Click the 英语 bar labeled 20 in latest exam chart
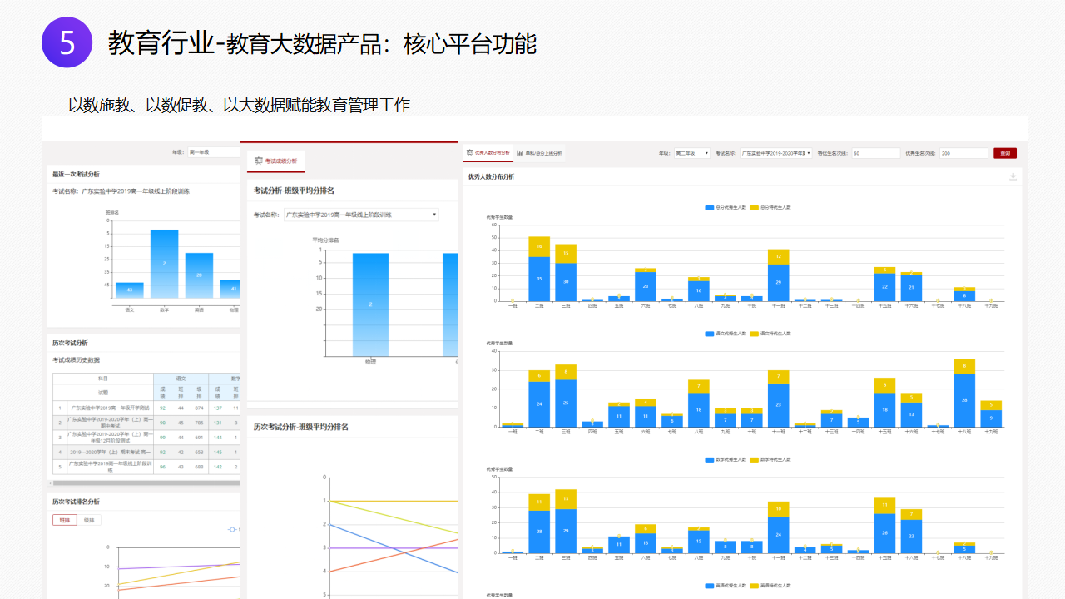This screenshot has height=599, width=1065. coord(199,275)
